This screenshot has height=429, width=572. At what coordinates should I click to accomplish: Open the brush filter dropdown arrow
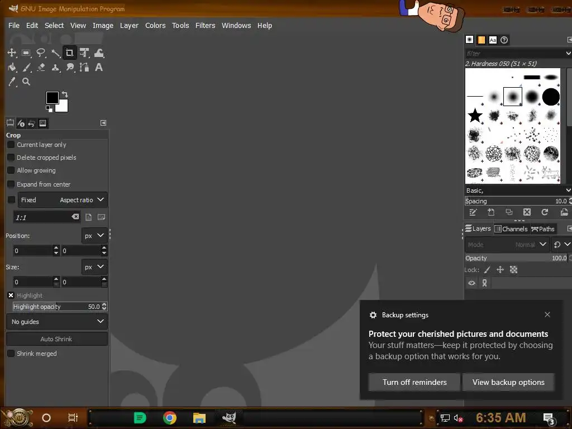(568, 53)
